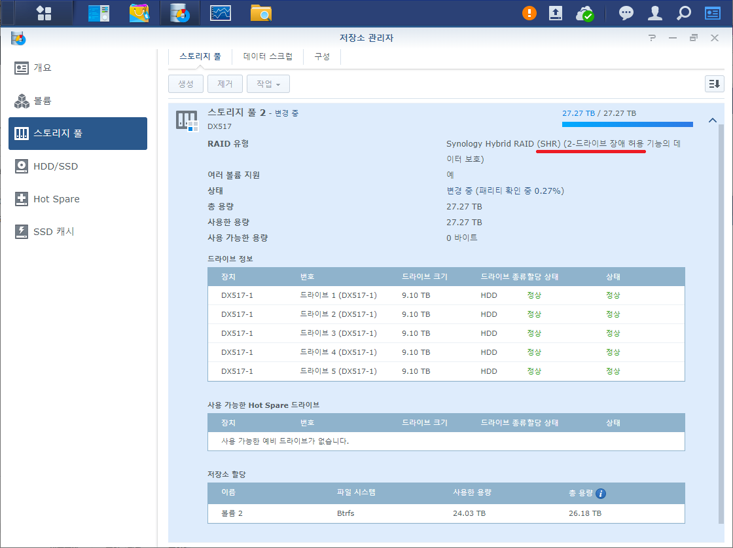Click Btrfs file system cell
Image resolution: width=733 pixels, height=548 pixels.
tap(346, 513)
